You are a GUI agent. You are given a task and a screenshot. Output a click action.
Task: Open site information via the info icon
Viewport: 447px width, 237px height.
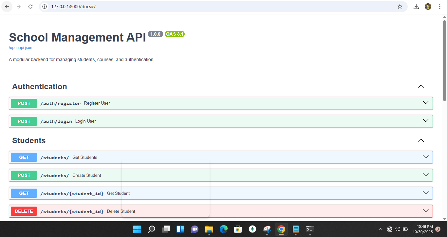click(x=44, y=7)
